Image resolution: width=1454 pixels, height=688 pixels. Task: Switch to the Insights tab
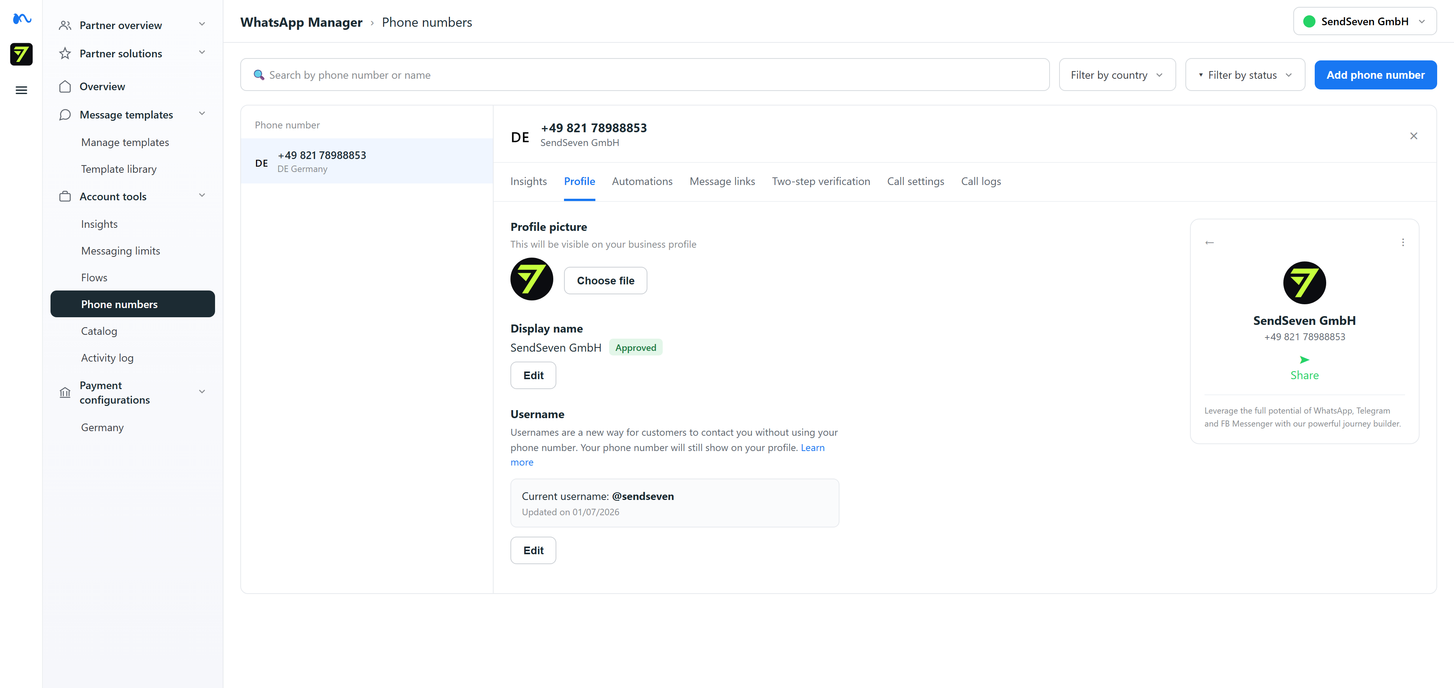(x=528, y=181)
